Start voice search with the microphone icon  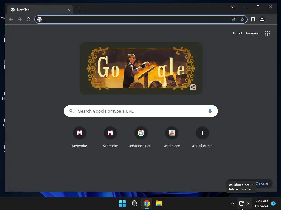pyautogui.click(x=210, y=111)
